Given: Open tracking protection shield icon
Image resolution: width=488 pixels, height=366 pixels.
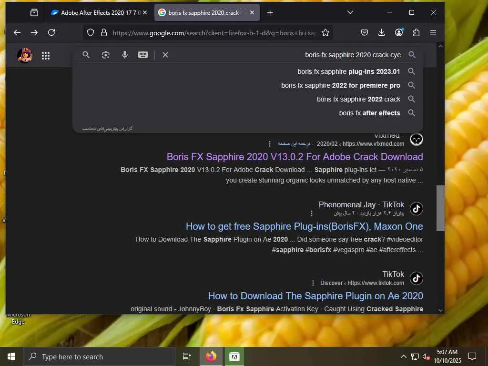Looking at the screenshot, I should (x=91, y=33).
